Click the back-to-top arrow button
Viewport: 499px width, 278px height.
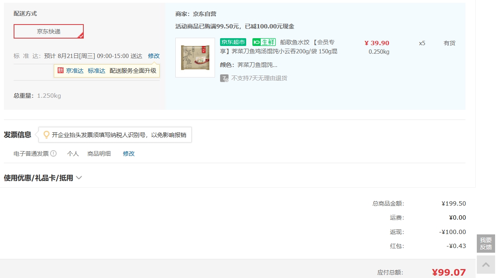486,265
